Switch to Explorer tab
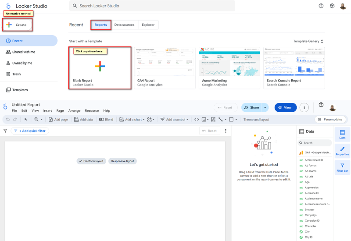 (148, 25)
